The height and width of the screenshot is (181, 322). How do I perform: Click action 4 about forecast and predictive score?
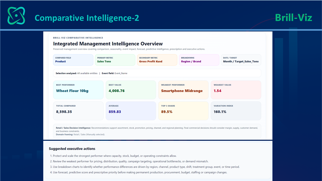coord(138,172)
